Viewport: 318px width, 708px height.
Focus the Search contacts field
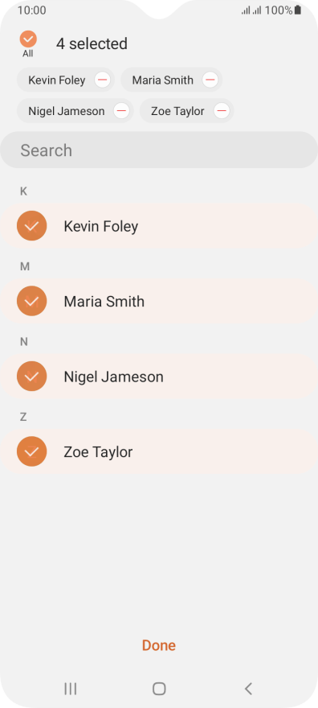pos(159,150)
